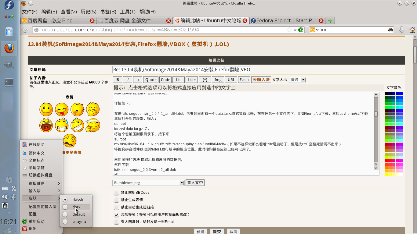Click the keyboard tray icon
417x234 pixels.
pyautogui.click(x=5, y=188)
